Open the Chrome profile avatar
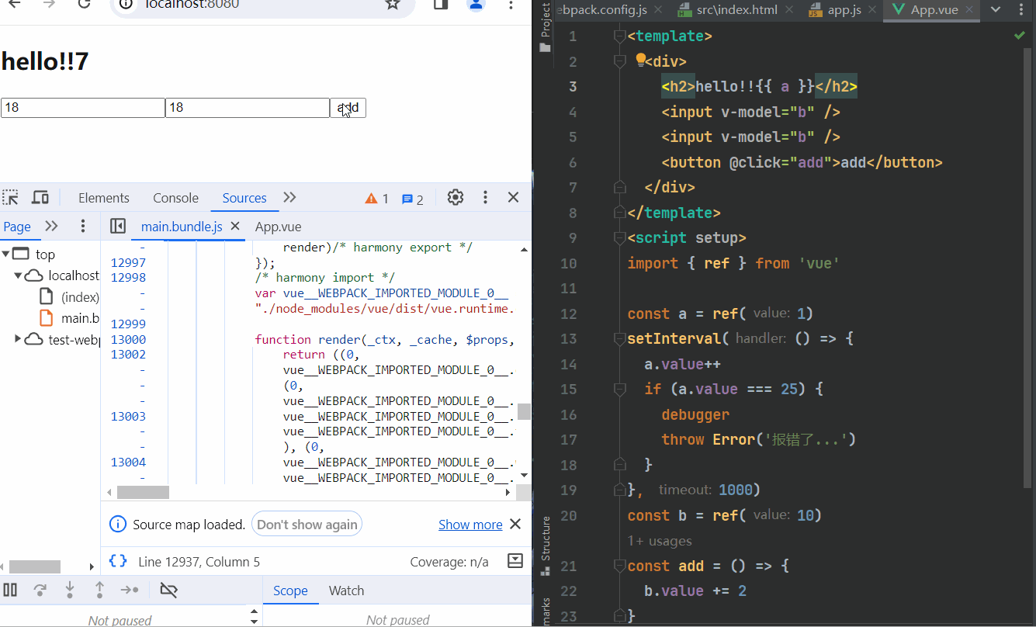 point(476,5)
